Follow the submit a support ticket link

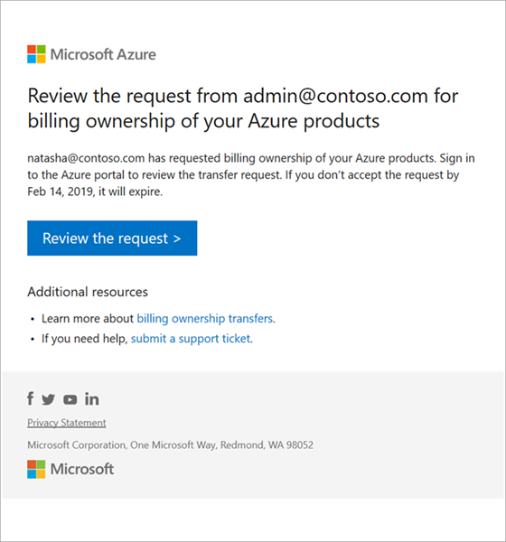click(191, 339)
